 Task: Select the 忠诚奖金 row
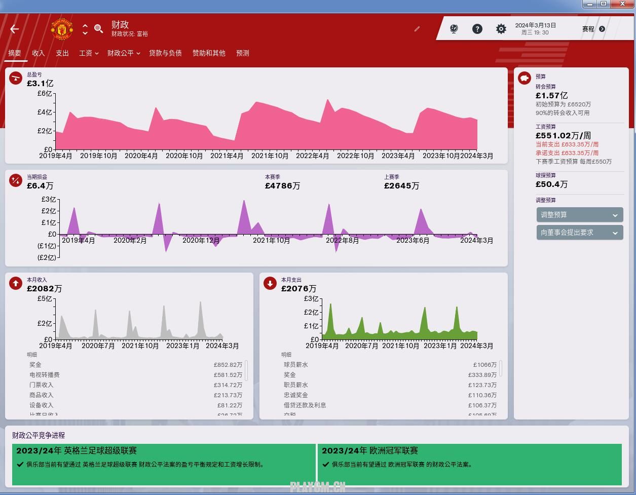click(x=390, y=395)
